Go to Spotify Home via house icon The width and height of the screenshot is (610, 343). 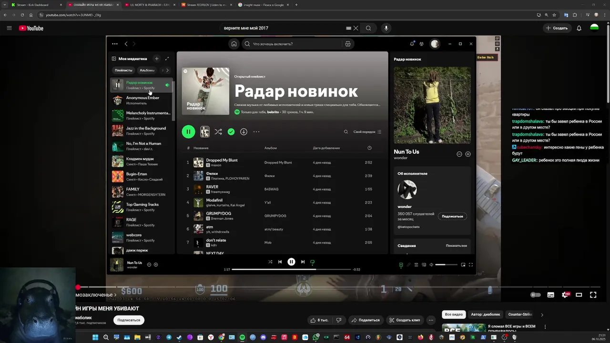point(234,44)
